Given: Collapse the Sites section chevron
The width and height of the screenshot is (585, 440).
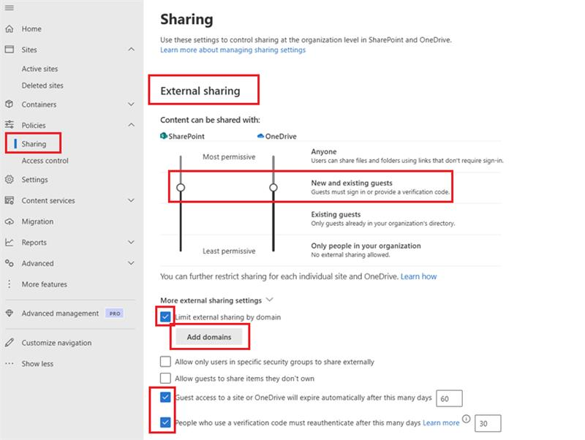Looking at the screenshot, I should (x=132, y=49).
